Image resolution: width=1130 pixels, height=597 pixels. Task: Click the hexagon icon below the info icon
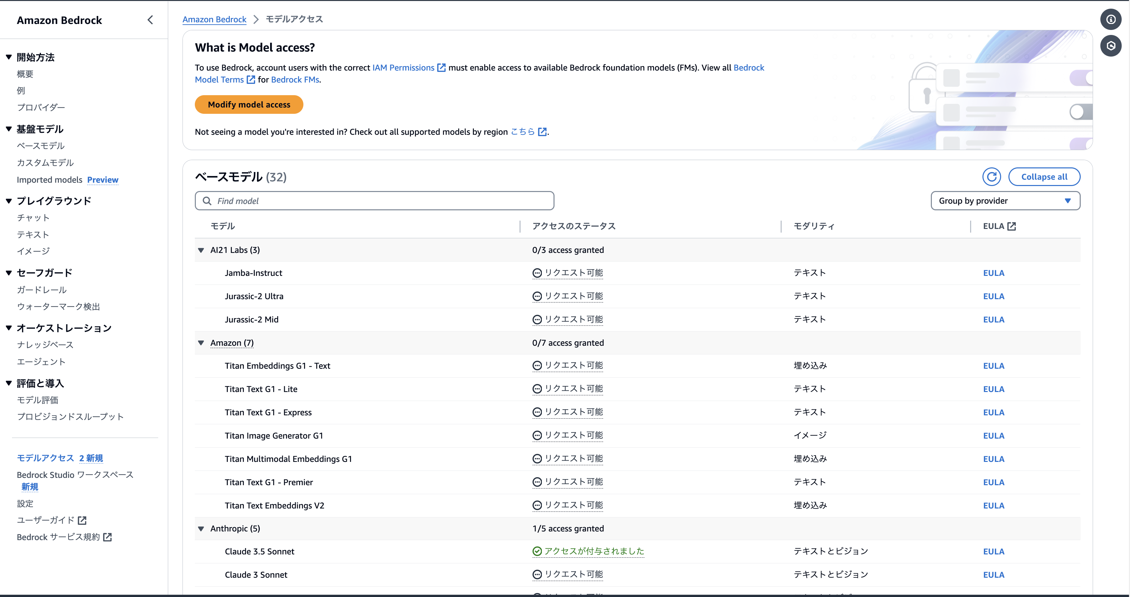click(1111, 46)
